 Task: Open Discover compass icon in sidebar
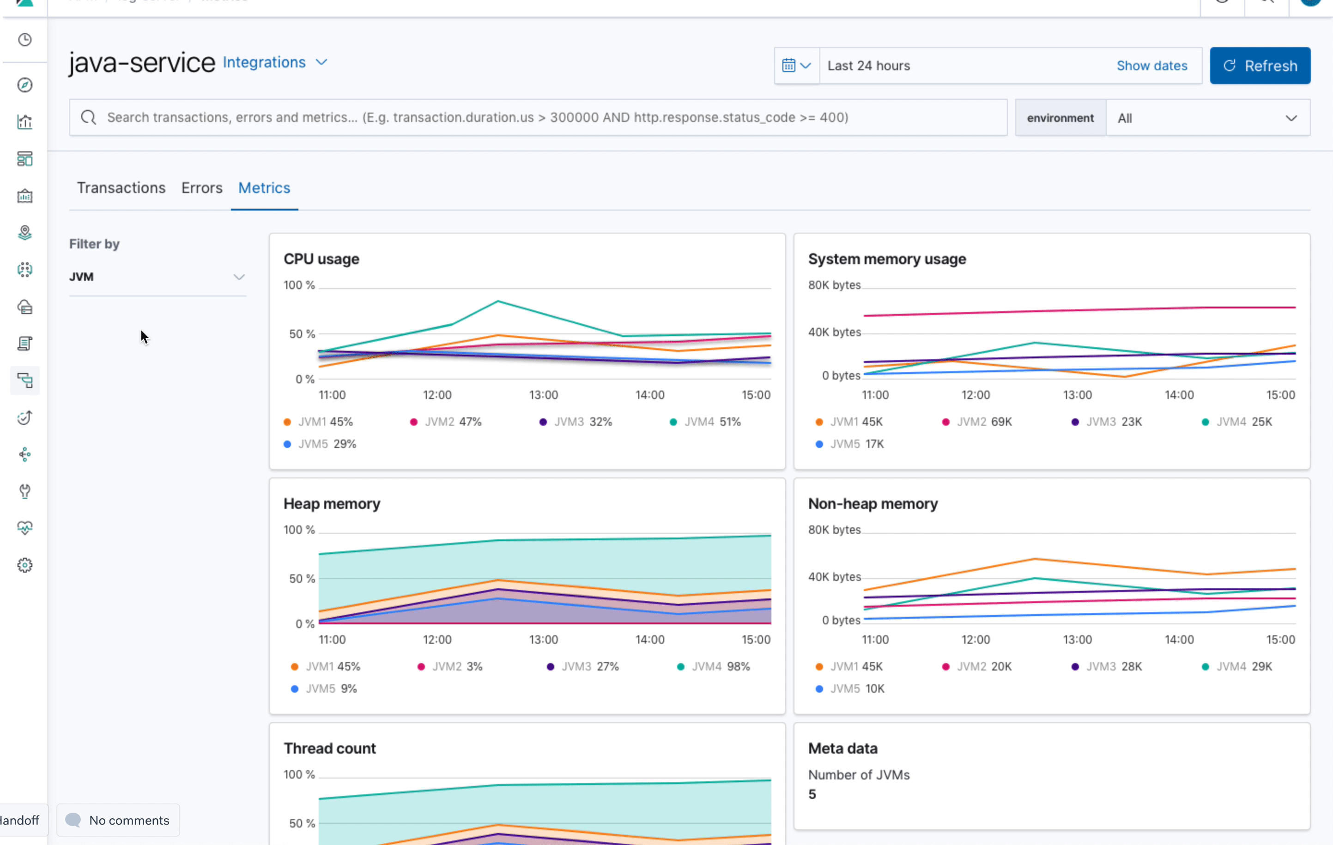coord(25,85)
